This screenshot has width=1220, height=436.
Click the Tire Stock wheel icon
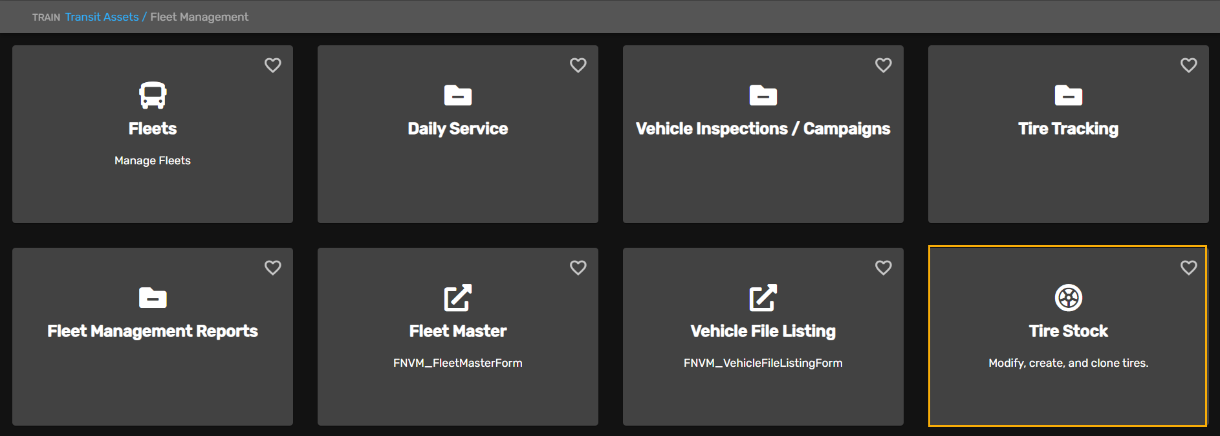pyautogui.click(x=1069, y=298)
